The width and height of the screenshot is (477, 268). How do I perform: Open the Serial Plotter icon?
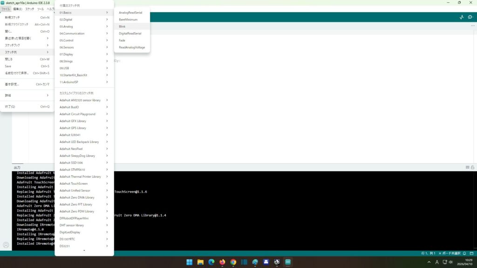461,17
